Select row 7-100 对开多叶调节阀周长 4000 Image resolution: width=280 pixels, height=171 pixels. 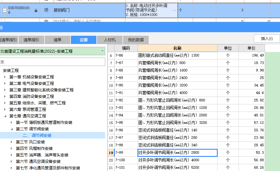(x=186, y=160)
